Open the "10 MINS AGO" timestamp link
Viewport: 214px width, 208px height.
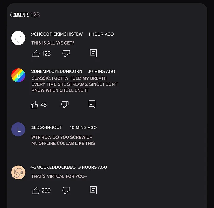tap(83, 127)
